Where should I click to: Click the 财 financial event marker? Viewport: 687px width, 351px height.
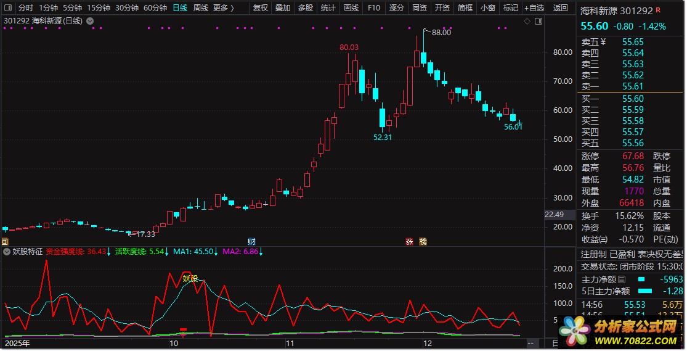click(x=251, y=242)
